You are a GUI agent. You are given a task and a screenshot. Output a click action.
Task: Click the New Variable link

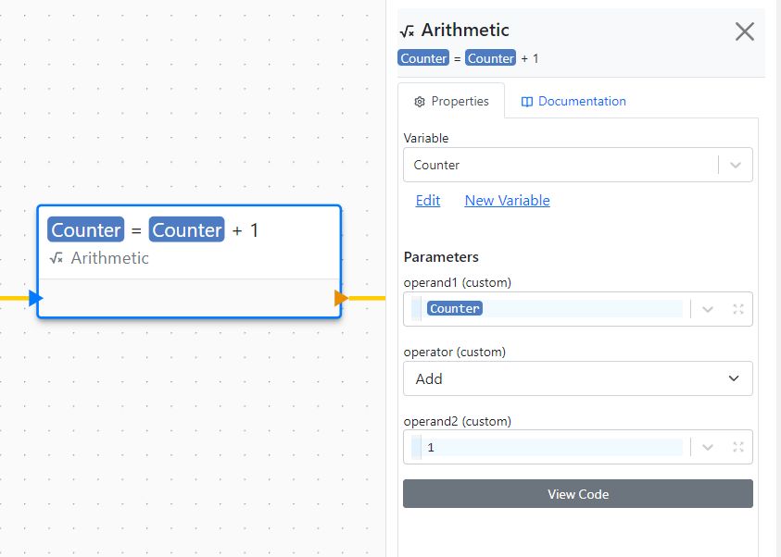pos(507,201)
